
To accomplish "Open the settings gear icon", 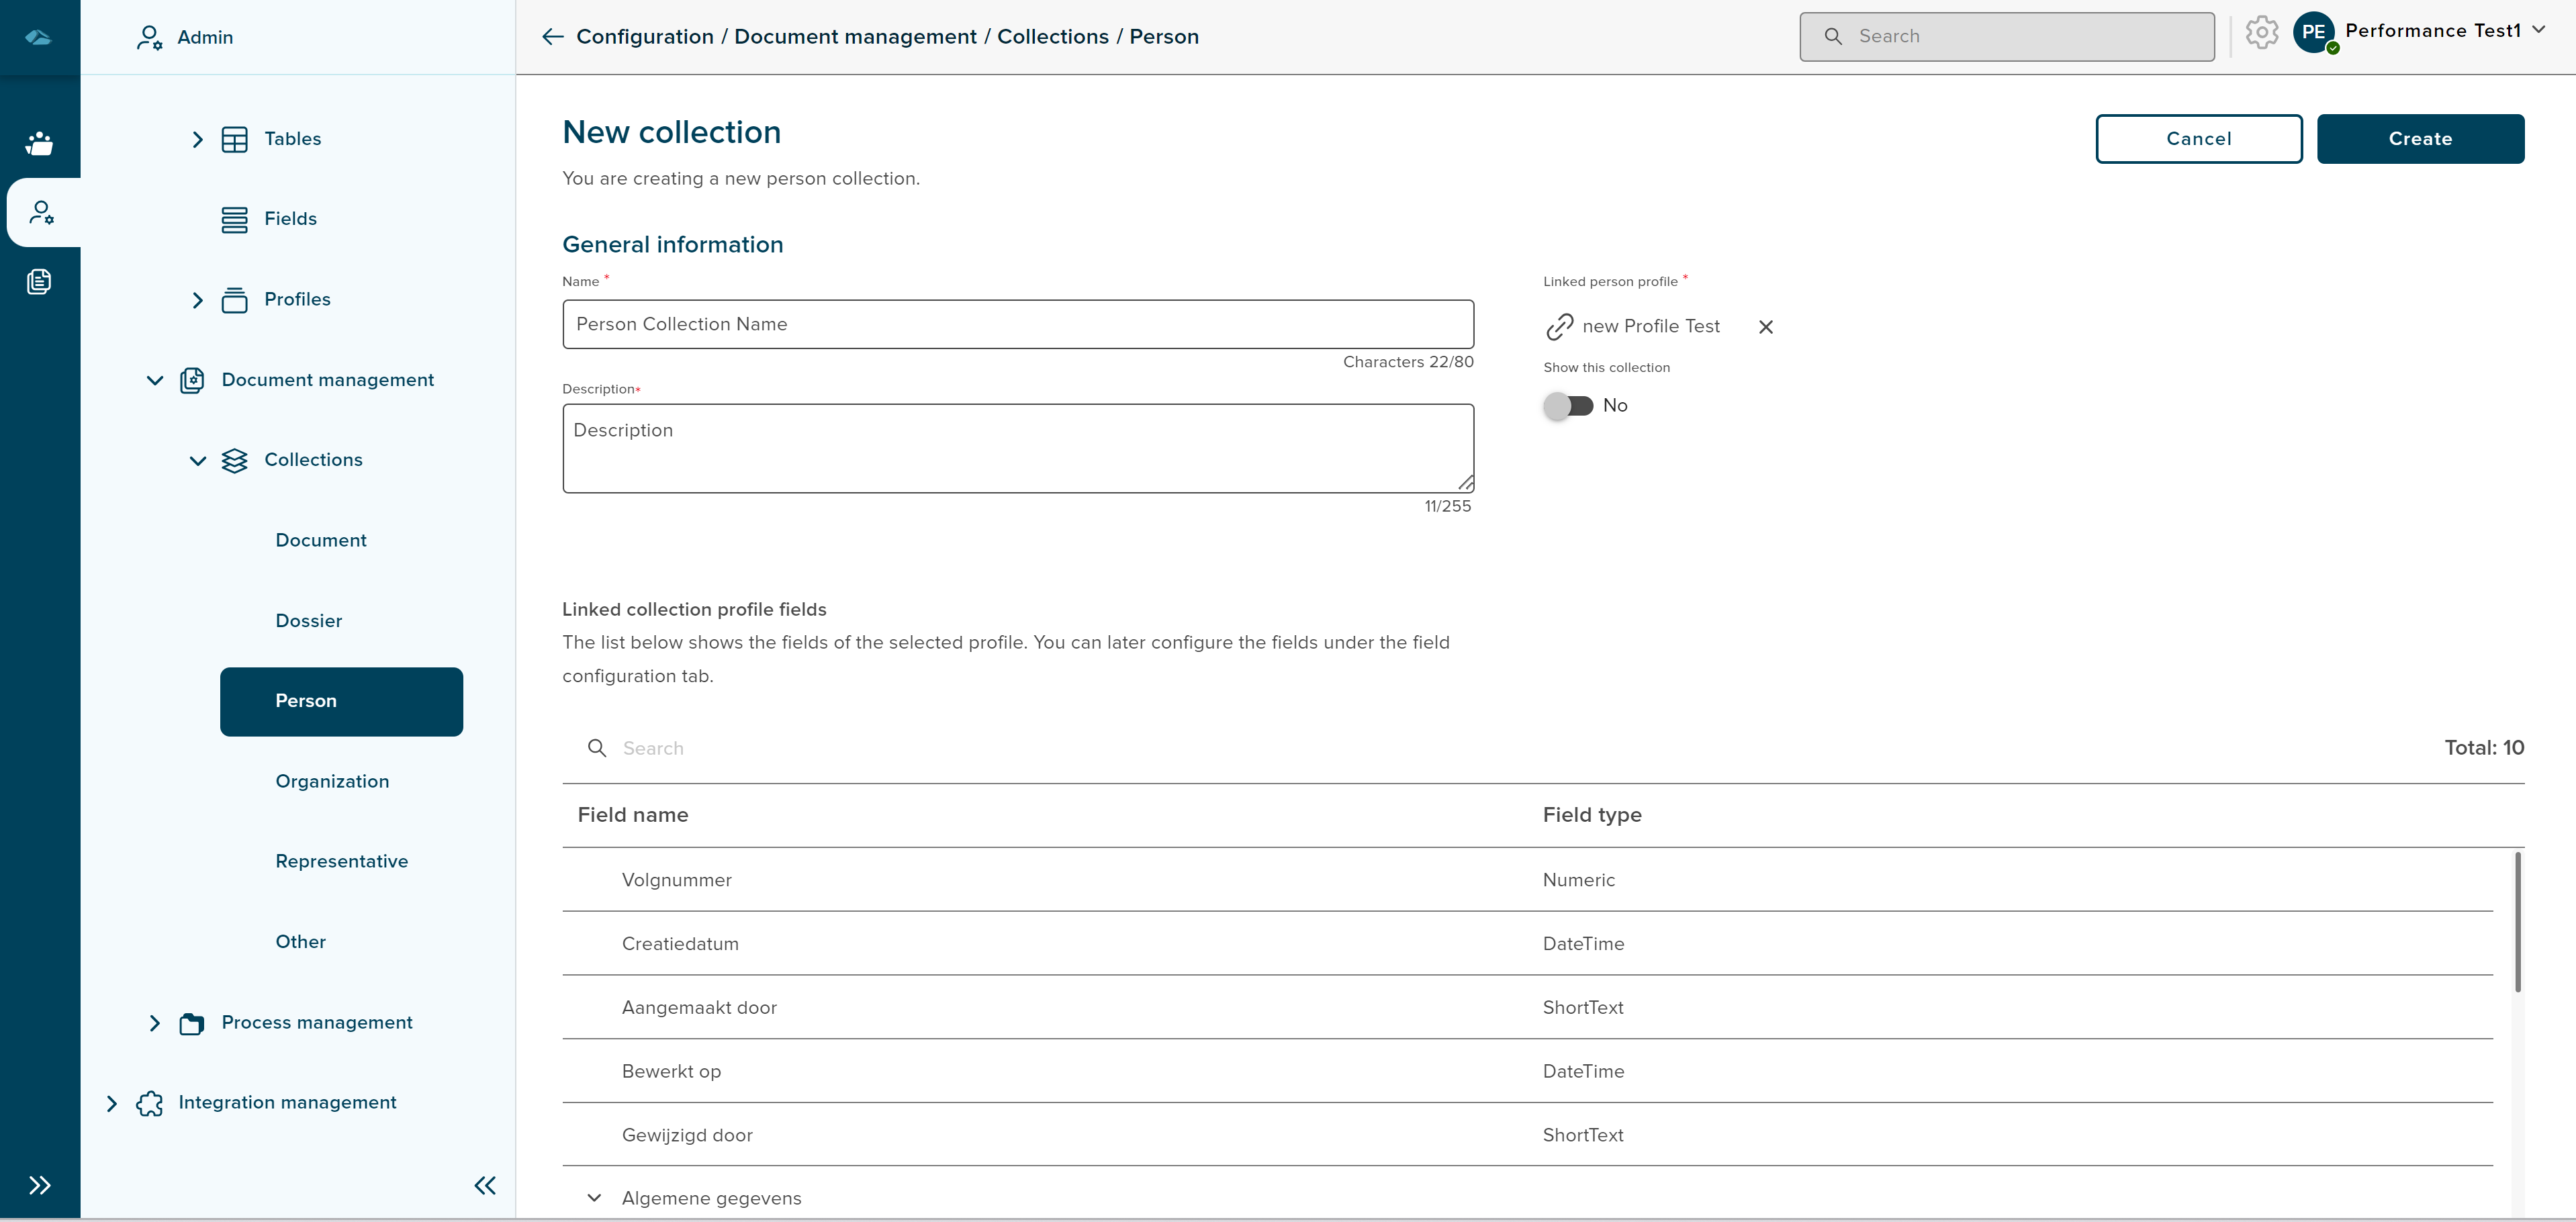I will pos(2261,33).
